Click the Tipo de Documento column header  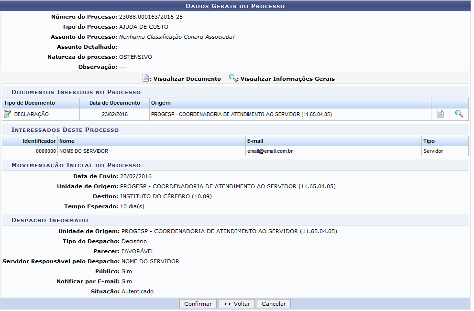point(29,103)
